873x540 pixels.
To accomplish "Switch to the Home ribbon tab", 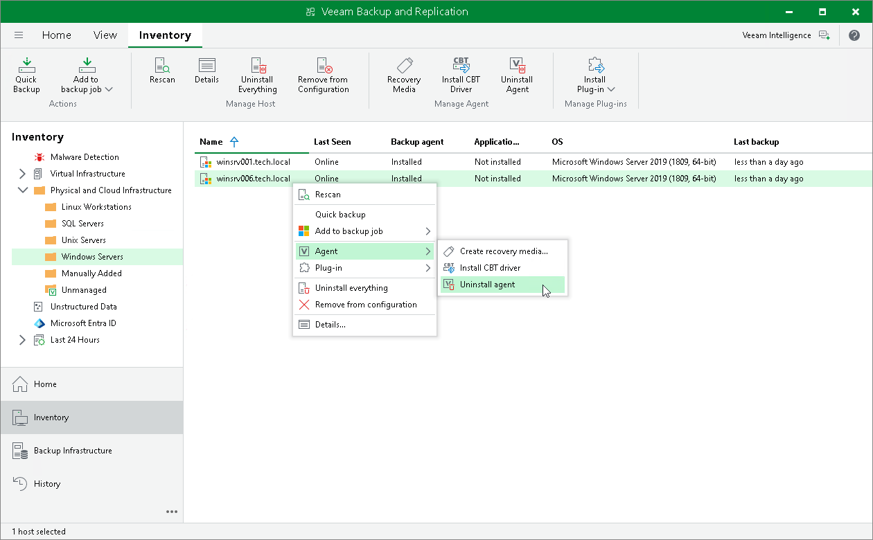I will pyautogui.click(x=56, y=35).
